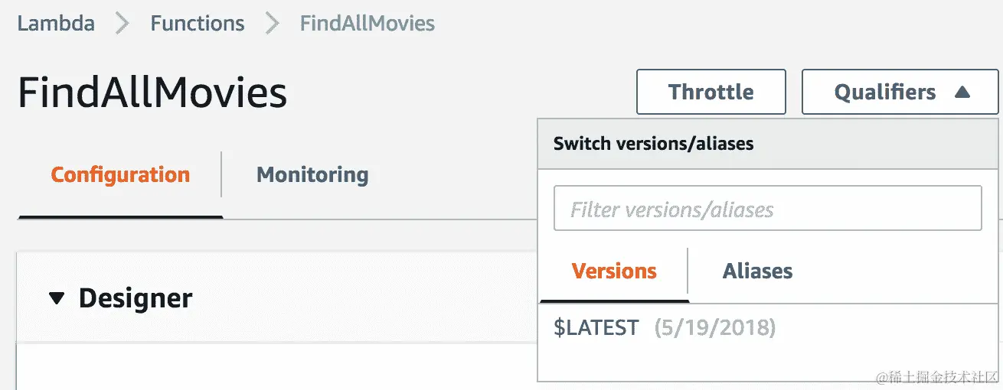Switch to the Aliases tab
This screenshot has height=390, width=1003.
757,271
